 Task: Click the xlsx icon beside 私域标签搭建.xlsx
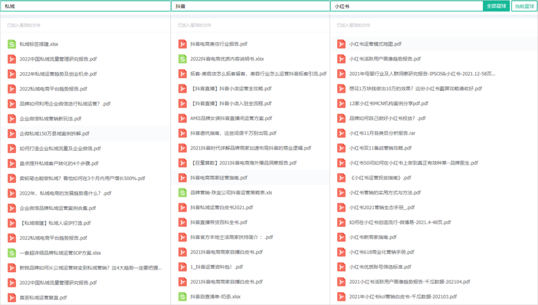pyautogui.click(x=11, y=44)
